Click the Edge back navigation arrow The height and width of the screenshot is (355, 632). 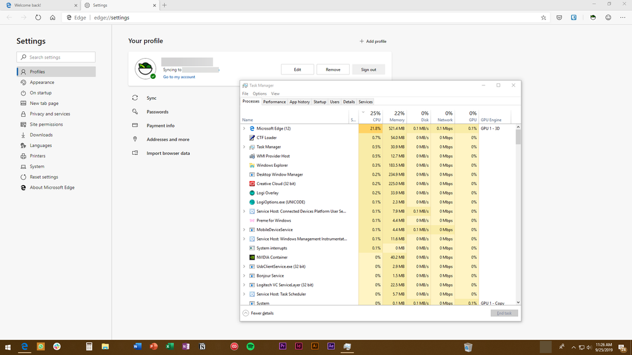click(9, 18)
